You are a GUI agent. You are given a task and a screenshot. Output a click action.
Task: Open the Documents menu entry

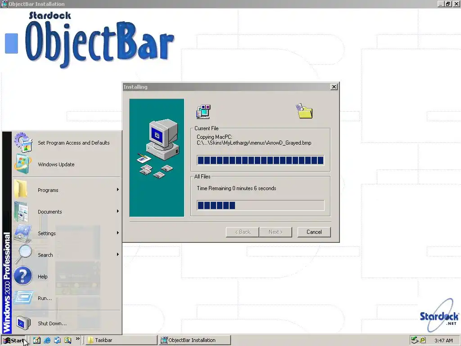pyautogui.click(x=67, y=212)
